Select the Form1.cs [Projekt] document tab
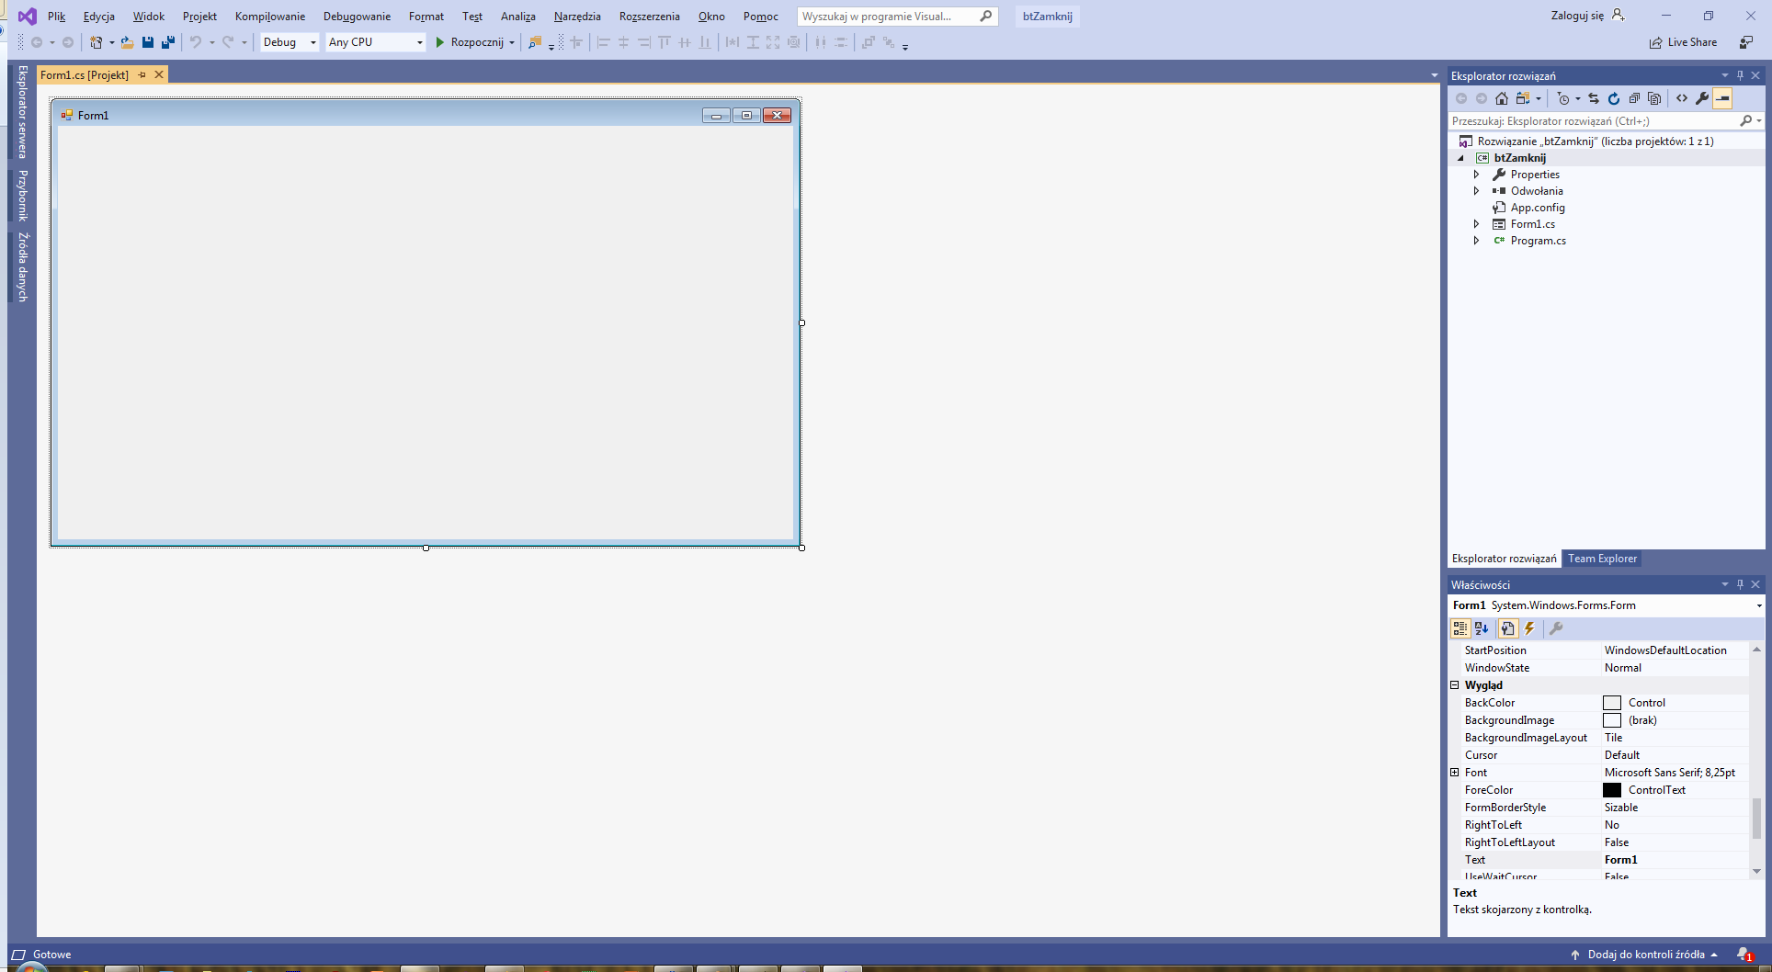1772x972 pixels. (x=85, y=75)
